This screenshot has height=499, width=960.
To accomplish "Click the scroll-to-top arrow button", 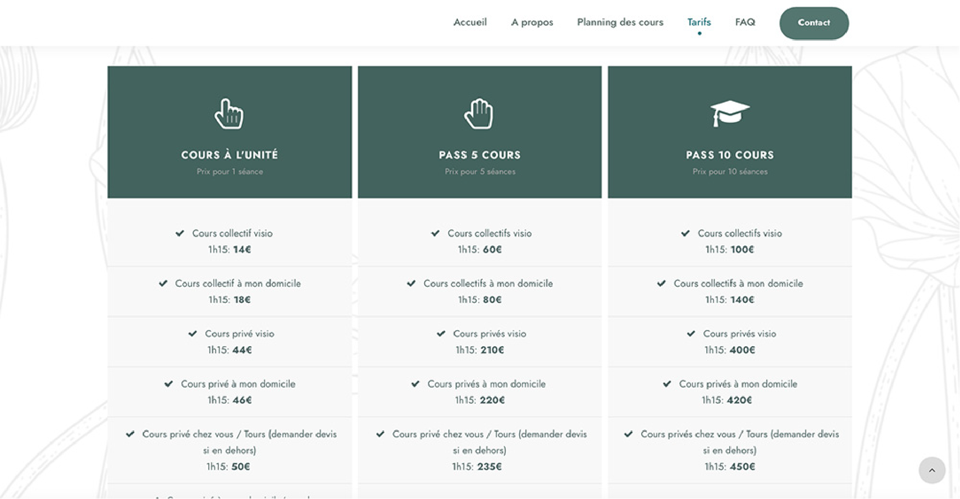I will point(931,470).
